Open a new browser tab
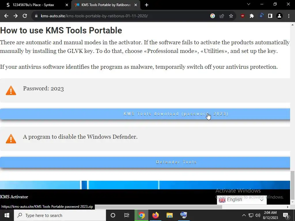 [147, 5]
